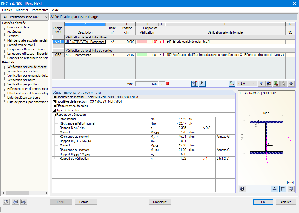Expand Propriétés de matériau section
Viewport: 299px width, 213px height.
tap(54, 97)
